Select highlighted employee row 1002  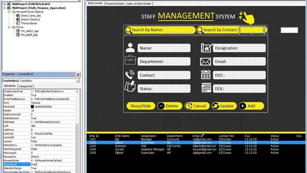pos(196,143)
